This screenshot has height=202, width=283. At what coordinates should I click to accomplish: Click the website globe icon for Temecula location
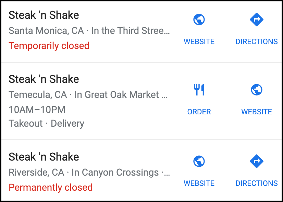[x=257, y=90]
